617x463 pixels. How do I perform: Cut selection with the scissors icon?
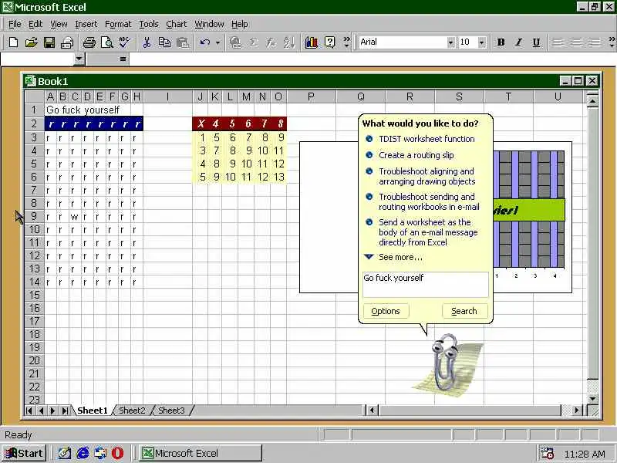tap(147, 42)
